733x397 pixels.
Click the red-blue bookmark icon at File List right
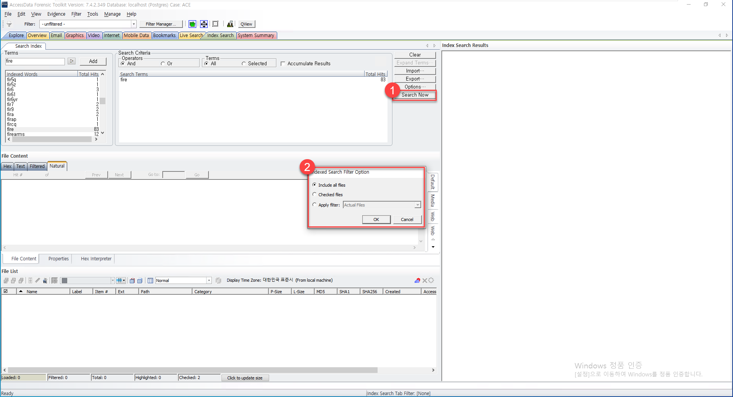[x=417, y=281]
